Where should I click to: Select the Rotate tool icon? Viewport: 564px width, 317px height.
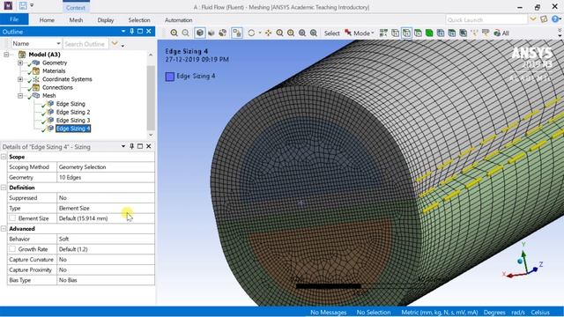coord(251,33)
